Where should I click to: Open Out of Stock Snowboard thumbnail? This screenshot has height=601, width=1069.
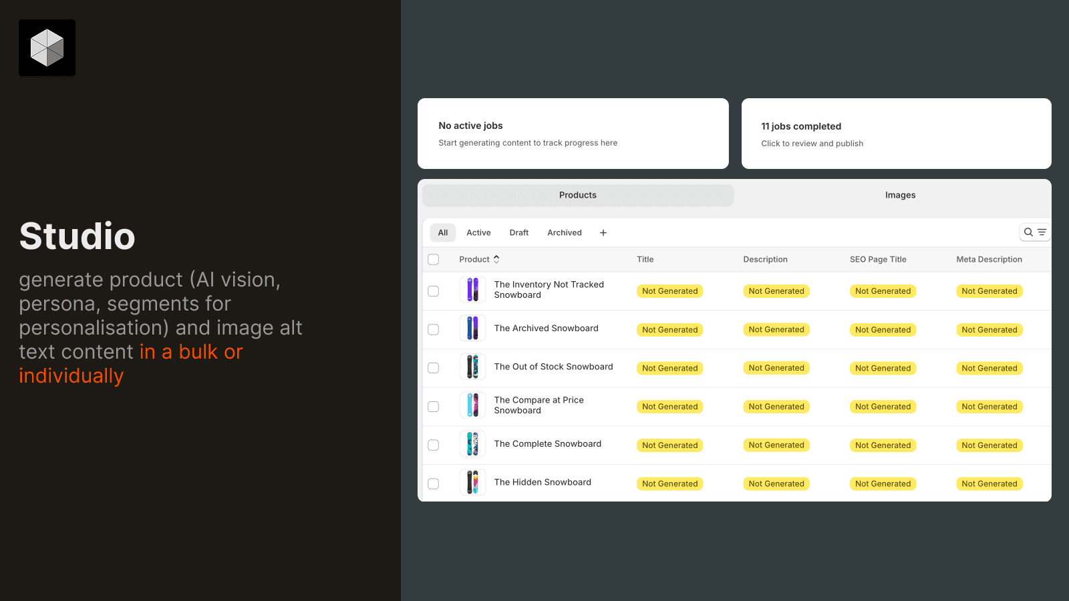pos(472,367)
